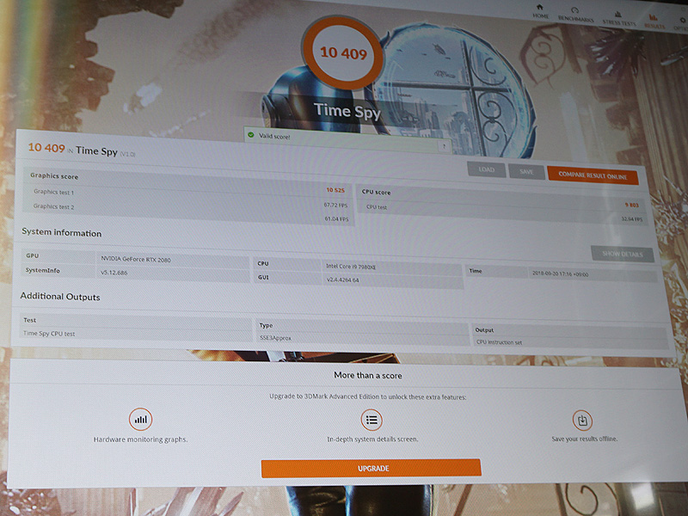Click the CPU instruction set output cell
The image size is (688, 516).
point(569,342)
